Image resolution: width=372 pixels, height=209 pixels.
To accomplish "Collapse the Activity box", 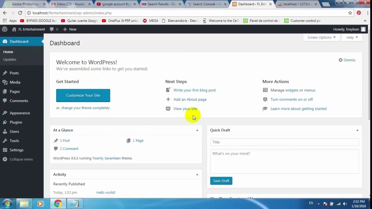I will pyautogui.click(x=197, y=175).
